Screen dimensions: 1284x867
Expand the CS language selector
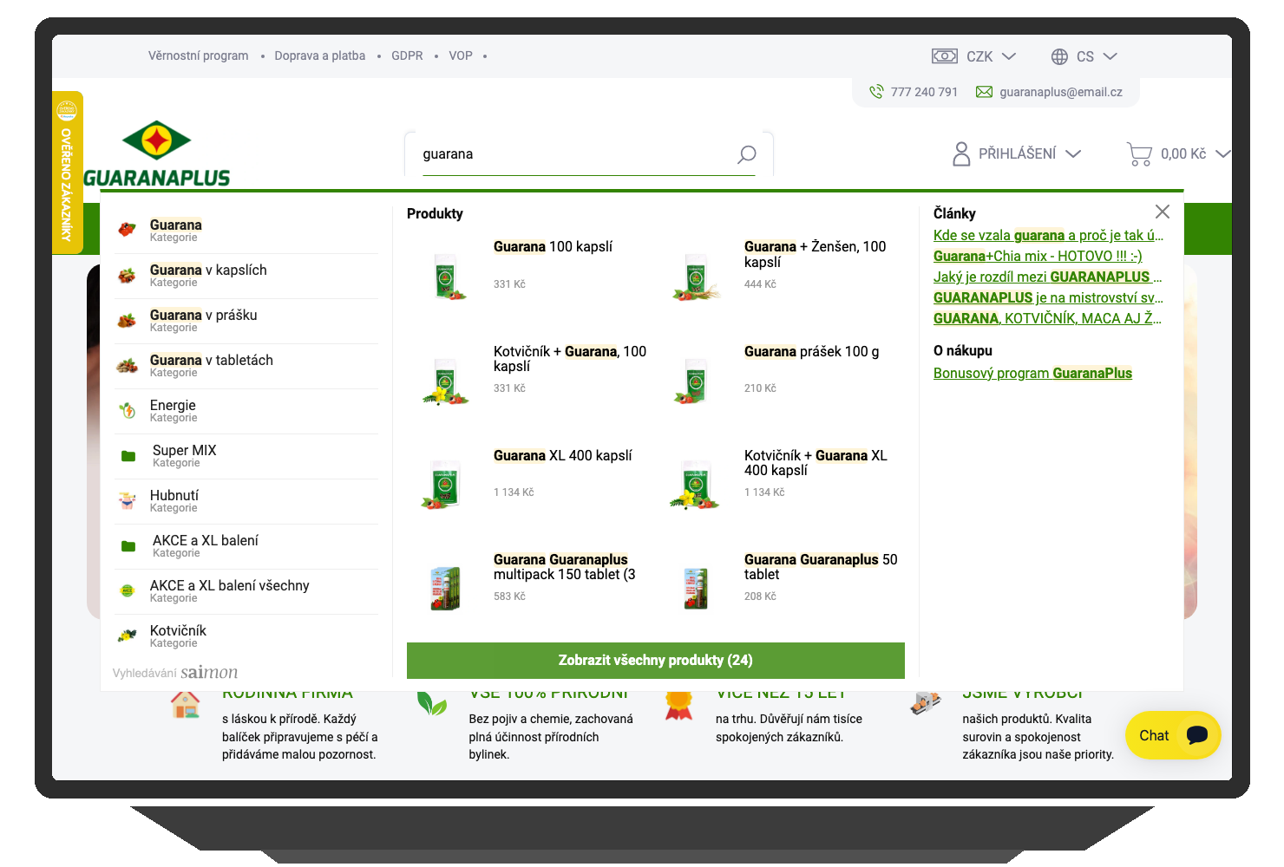pos(1084,56)
